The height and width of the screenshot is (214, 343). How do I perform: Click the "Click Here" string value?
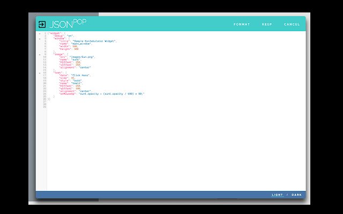click(80, 75)
